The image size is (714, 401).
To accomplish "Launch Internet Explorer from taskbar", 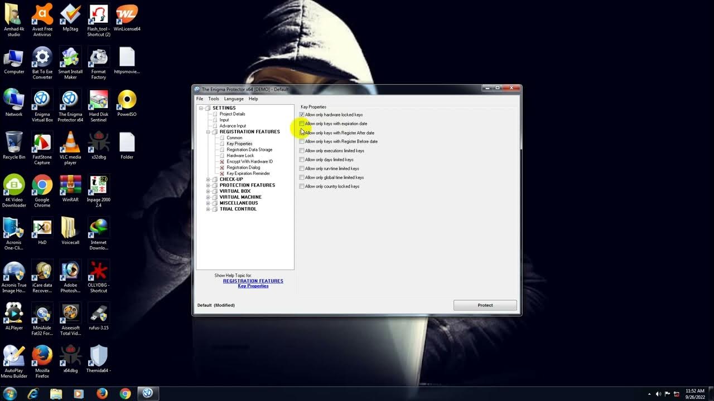I will click(33, 393).
